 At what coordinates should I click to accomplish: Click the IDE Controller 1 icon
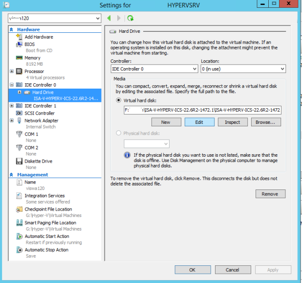19,106
